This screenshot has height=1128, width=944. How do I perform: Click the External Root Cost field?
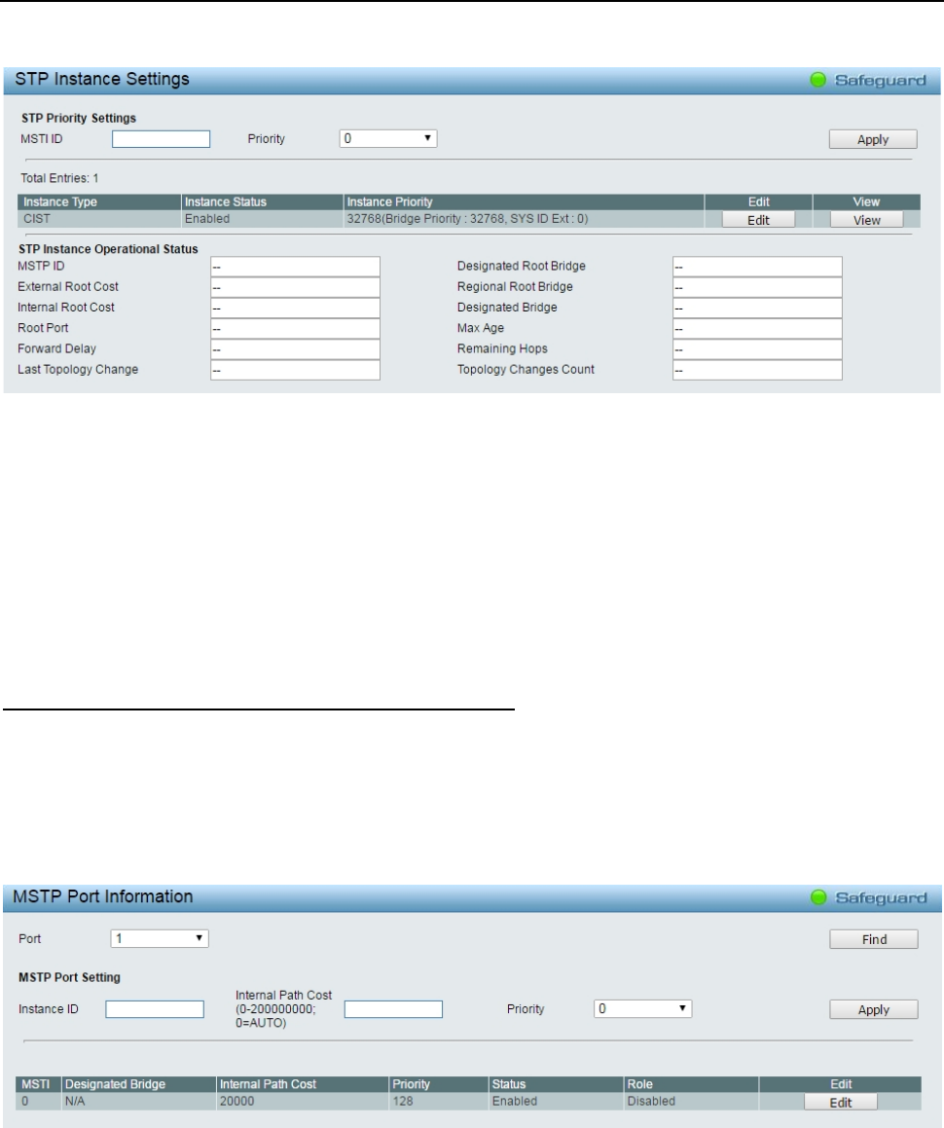click(295, 288)
